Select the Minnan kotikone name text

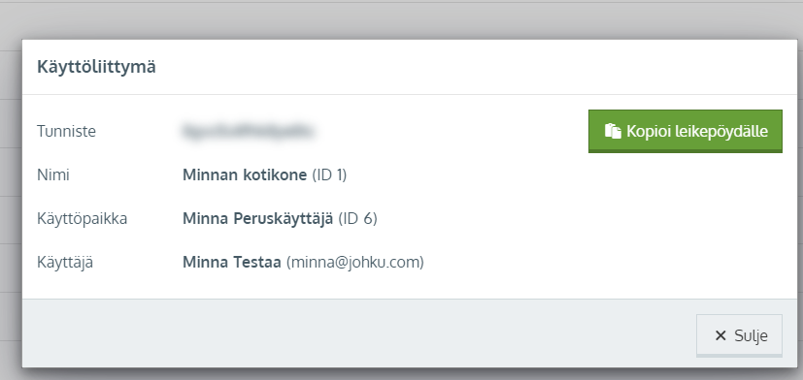click(x=245, y=174)
